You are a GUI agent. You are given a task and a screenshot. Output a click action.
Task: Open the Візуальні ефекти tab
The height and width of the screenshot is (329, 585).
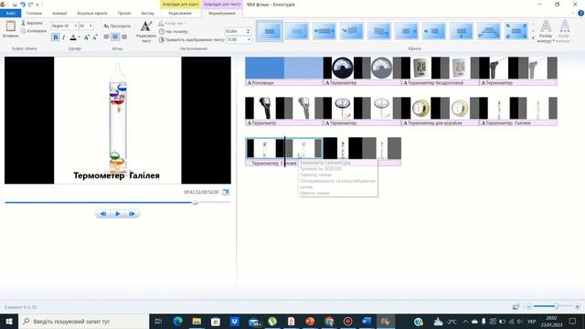click(x=92, y=13)
